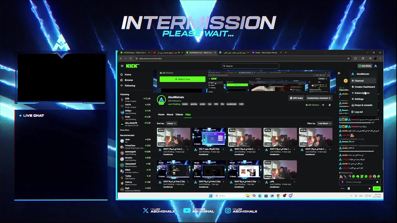Open the Sort by Views dropdown
This screenshot has height=223, width=397.
tap(171, 124)
